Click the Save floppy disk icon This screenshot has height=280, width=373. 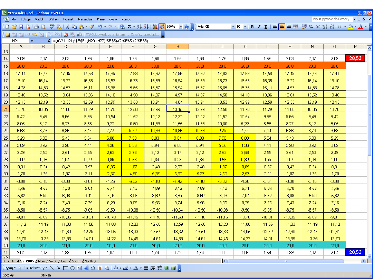tap(21, 27)
